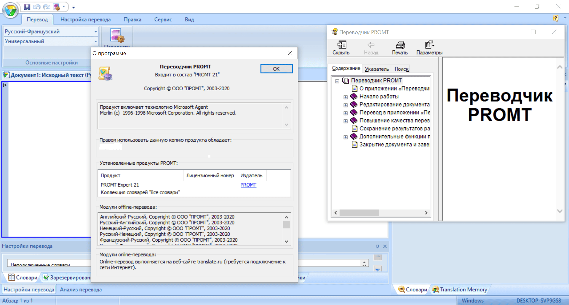The image size is (569, 305).
Task: Switch to the Настройки перевода bottom tab
Action: tap(29, 290)
